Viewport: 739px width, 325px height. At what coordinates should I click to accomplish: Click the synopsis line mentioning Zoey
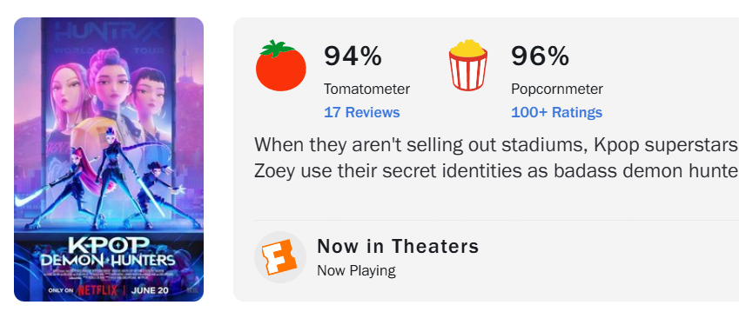pos(496,172)
